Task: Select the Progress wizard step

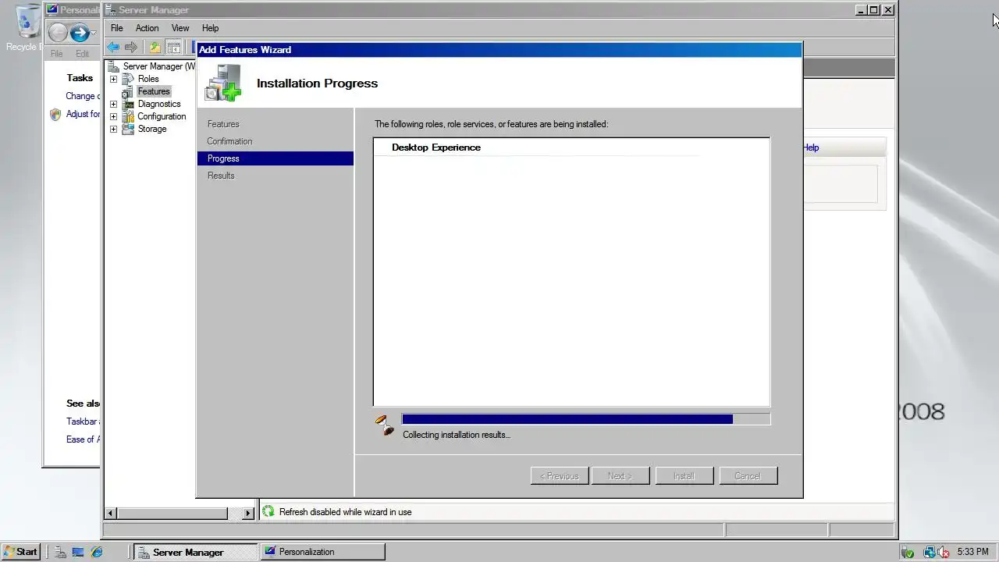Action: [x=276, y=158]
